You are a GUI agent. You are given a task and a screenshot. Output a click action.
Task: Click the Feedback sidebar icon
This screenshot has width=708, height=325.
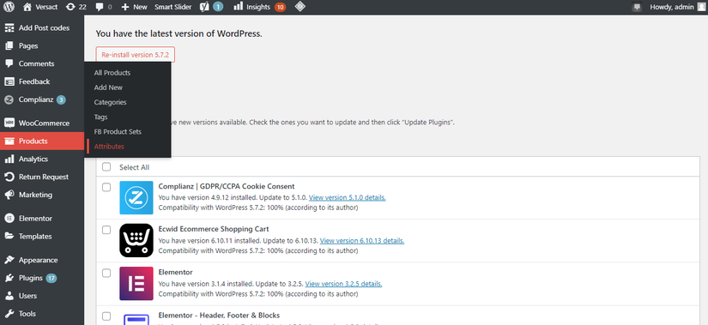click(x=9, y=81)
